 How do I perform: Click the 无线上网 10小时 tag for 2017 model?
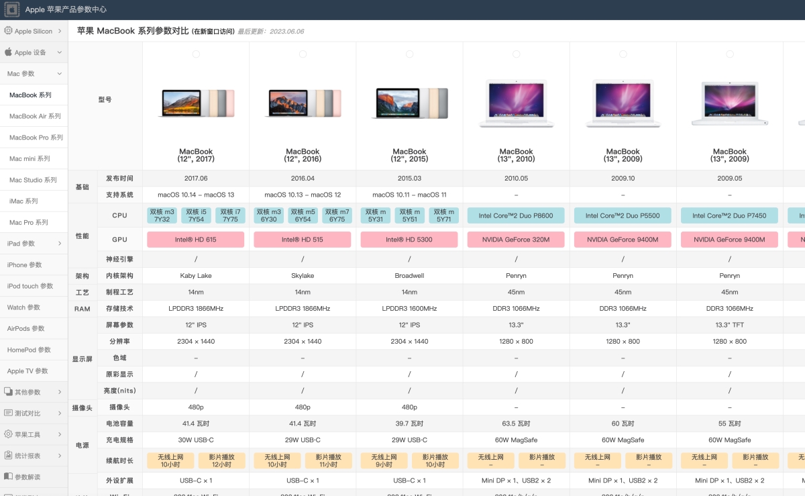[170, 460]
